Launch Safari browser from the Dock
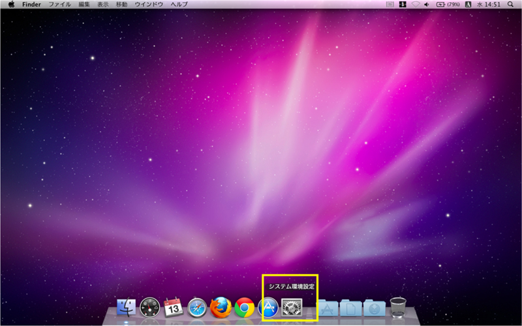The width and height of the screenshot is (522, 326). (197, 306)
